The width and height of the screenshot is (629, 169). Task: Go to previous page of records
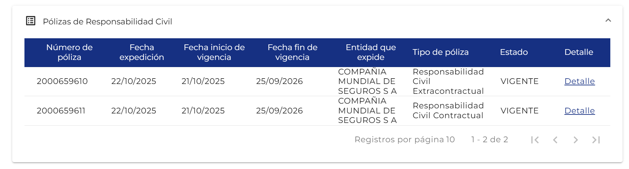click(x=555, y=140)
